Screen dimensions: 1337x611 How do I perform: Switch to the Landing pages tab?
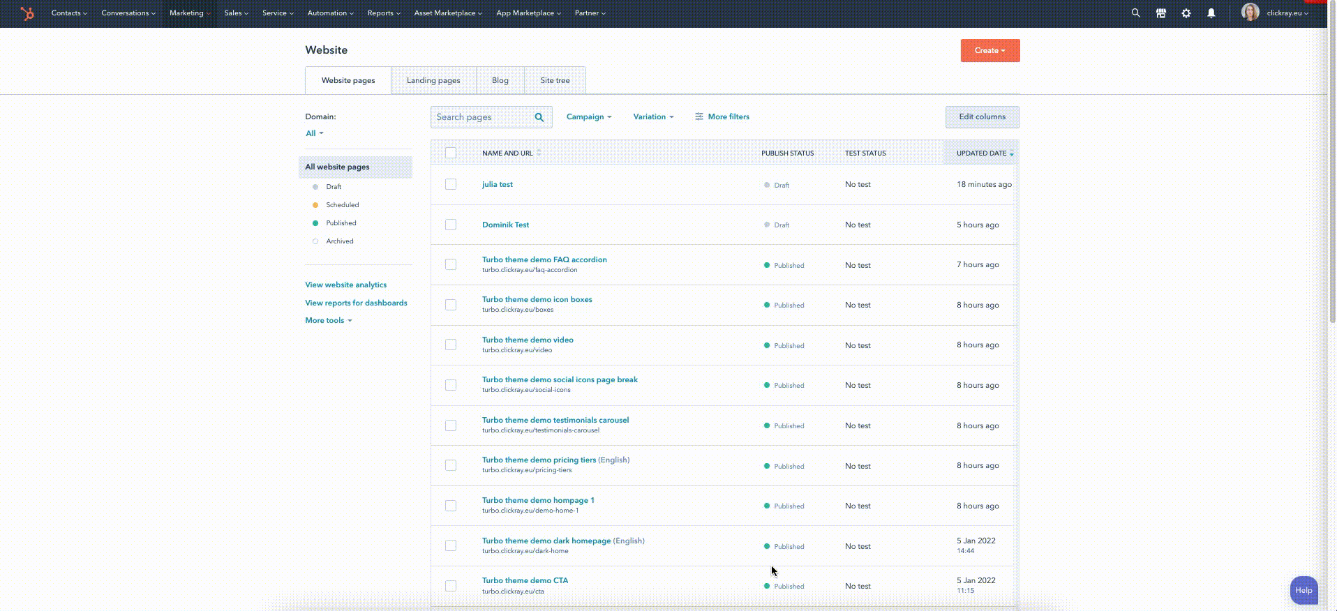[433, 80]
